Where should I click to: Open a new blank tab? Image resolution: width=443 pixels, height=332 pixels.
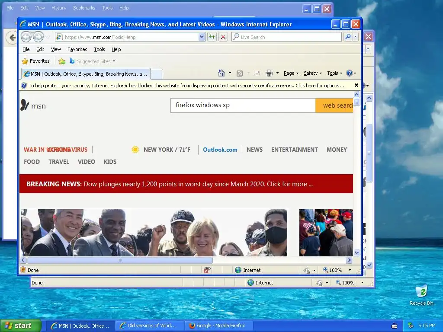156,74
